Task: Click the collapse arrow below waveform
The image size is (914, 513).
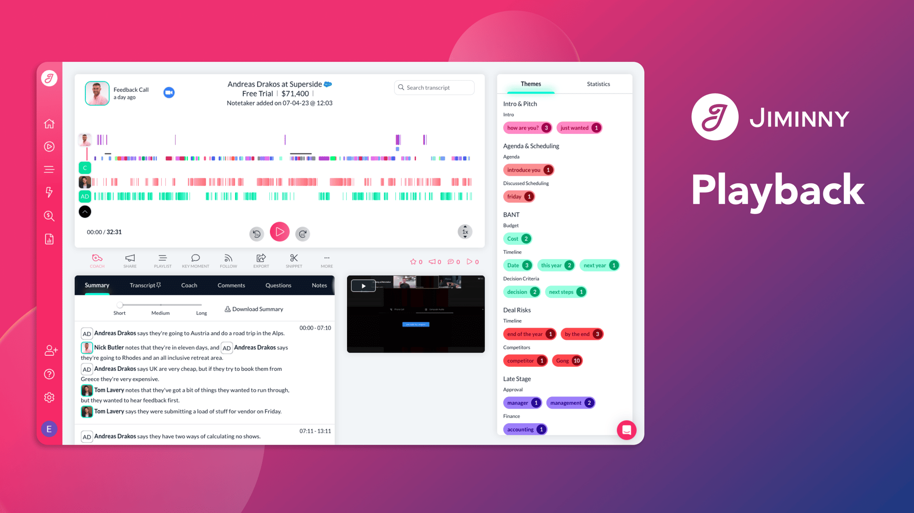Action: (85, 212)
